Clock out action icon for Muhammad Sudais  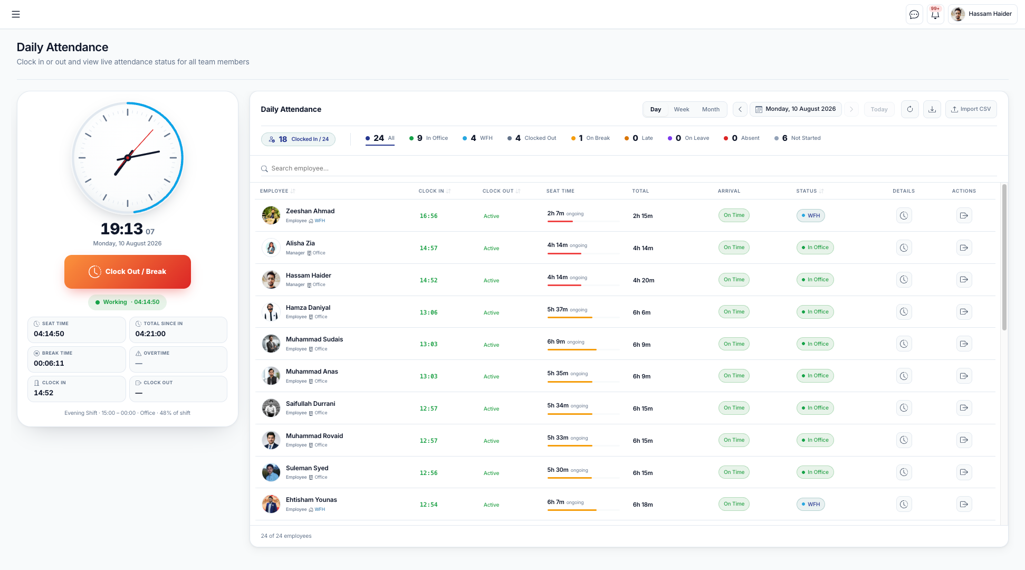(x=964, y=344)
